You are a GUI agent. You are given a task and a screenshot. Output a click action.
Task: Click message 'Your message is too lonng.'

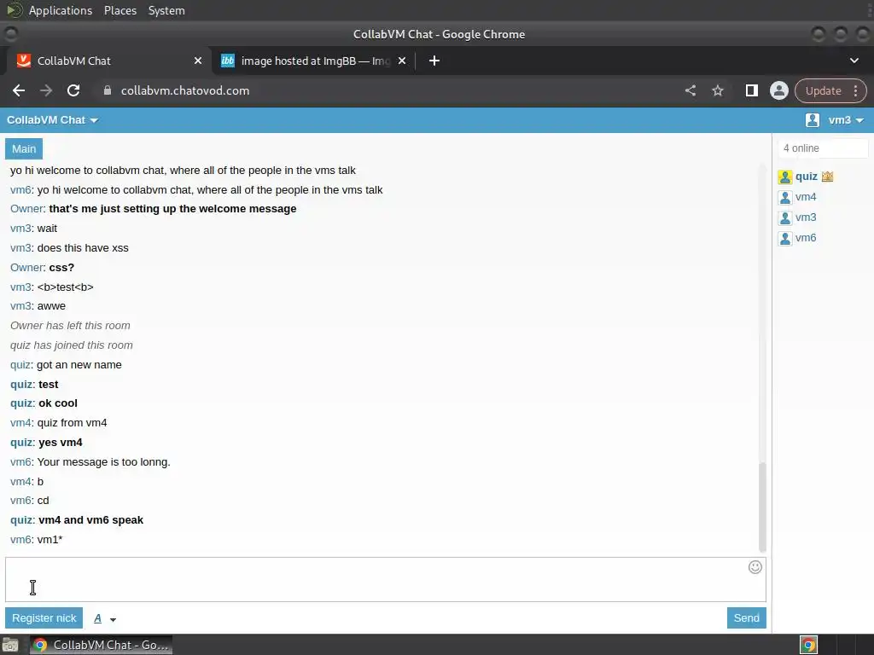pos(103,462)
